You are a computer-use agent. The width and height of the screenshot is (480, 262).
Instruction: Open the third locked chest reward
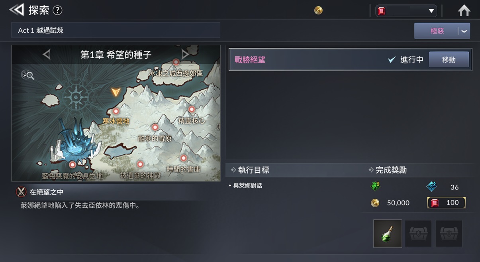pyautogui.click(x=449, y=234)
